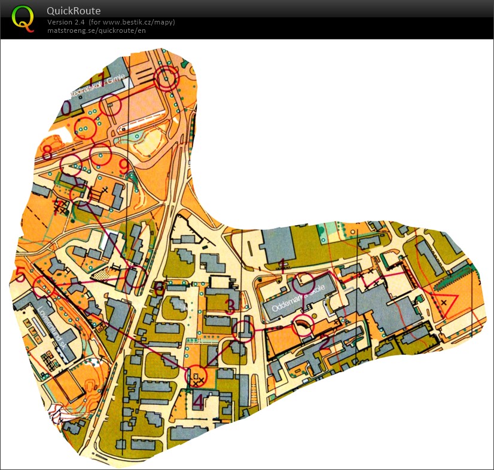
Task: Click control circle 5 near Lovisenlund
Action: pyautogui.click(x=44, y=287)
